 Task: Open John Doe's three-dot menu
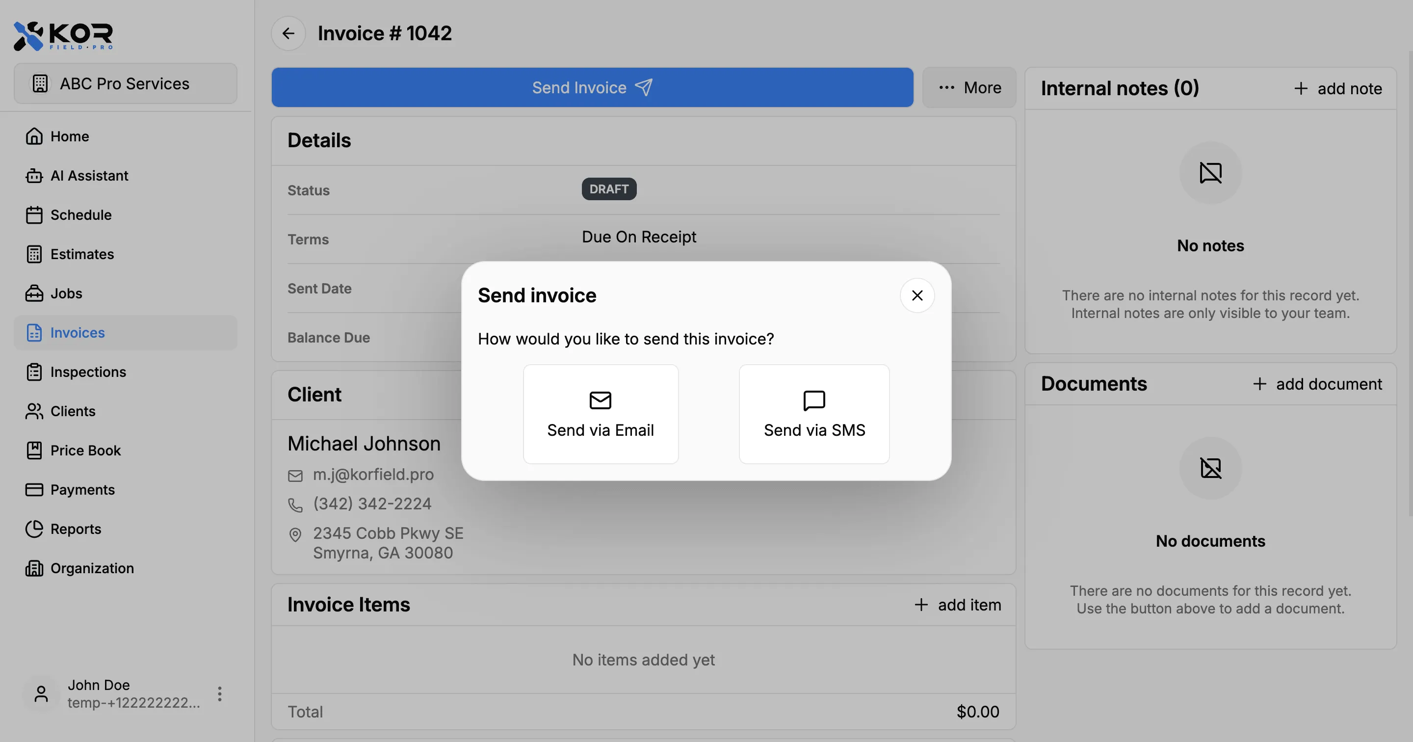pos(219,693)
